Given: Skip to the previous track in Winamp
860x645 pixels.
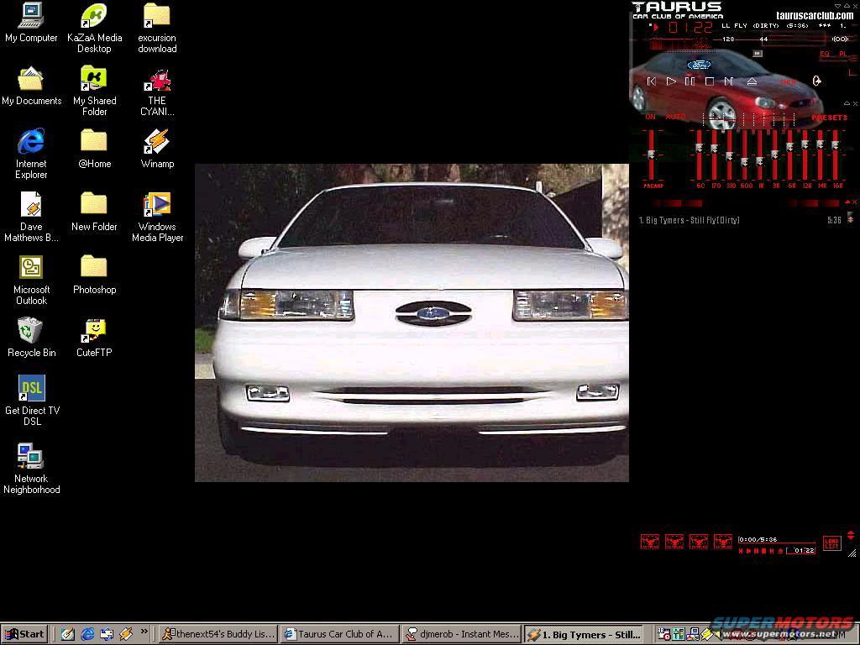Looking at the screenshot, I should pos(652,81).
